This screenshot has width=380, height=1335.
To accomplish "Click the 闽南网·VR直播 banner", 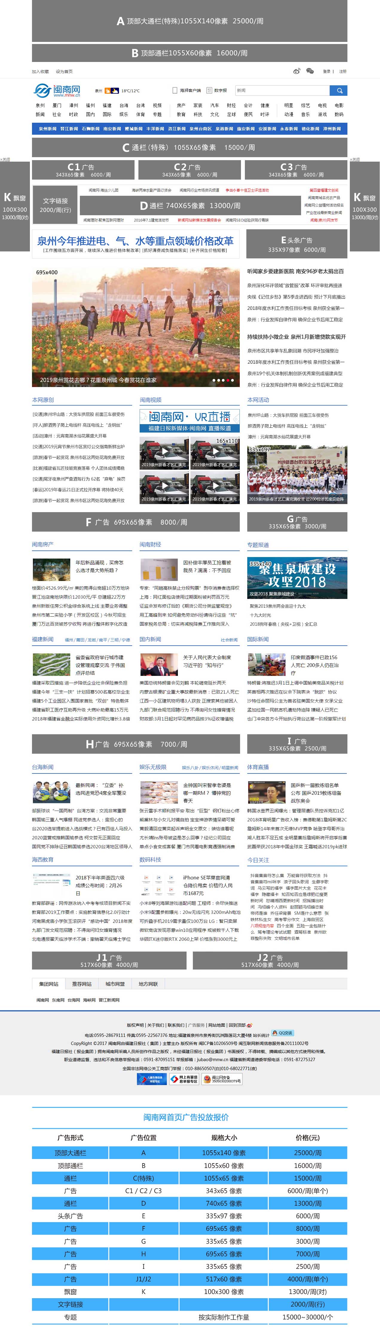I will pyautogui.click(x=190, y=421).
